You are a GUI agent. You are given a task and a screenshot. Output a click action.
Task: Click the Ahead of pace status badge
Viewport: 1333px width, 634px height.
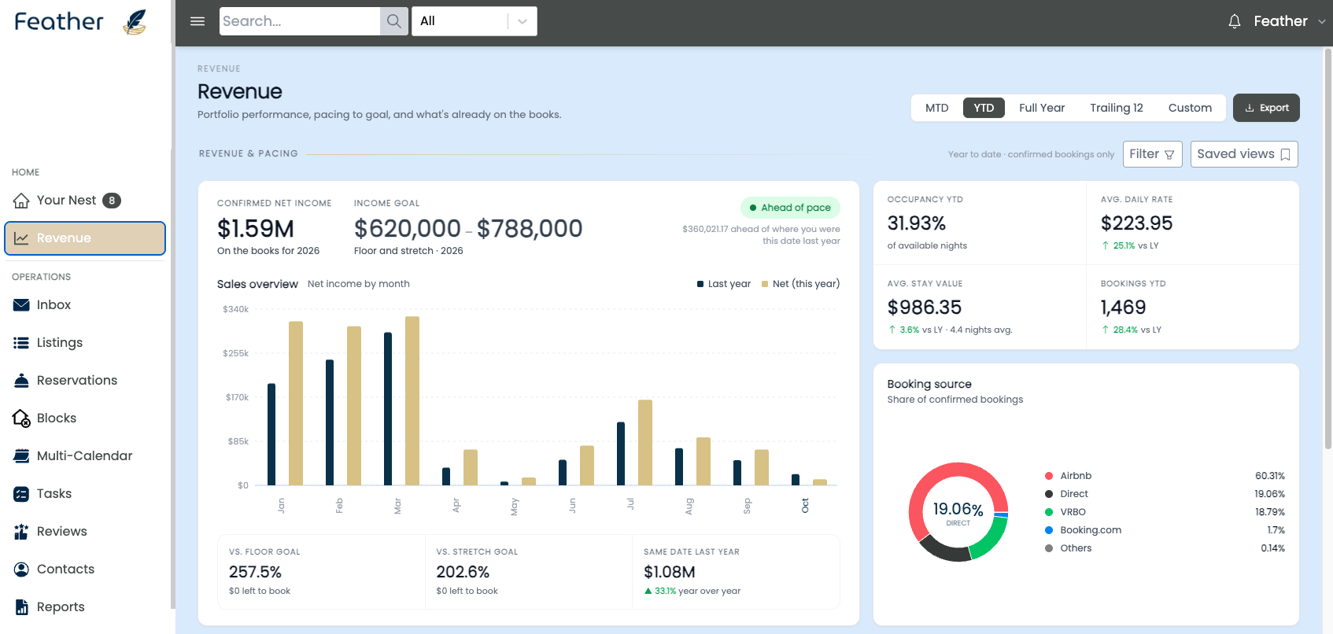[x=790, y=208]
